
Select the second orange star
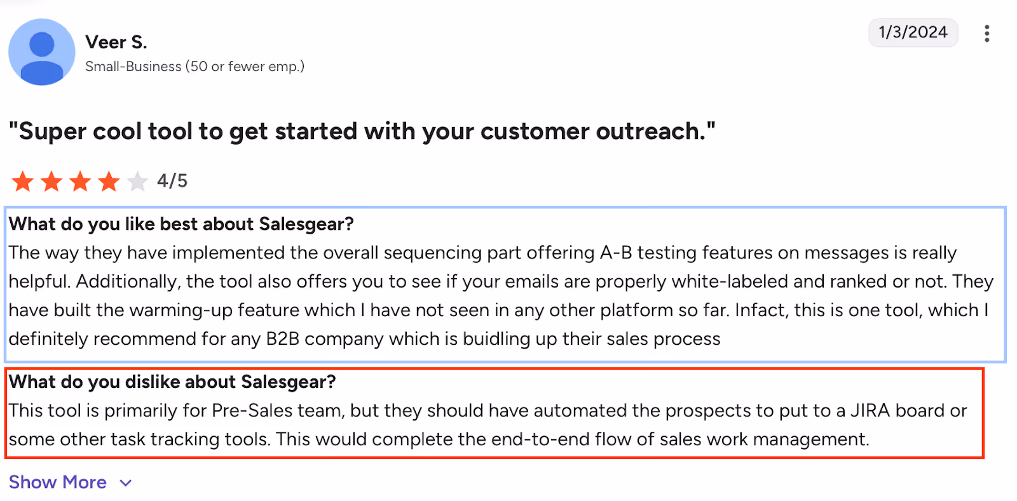pyautogui.click(x=51, y=181)
